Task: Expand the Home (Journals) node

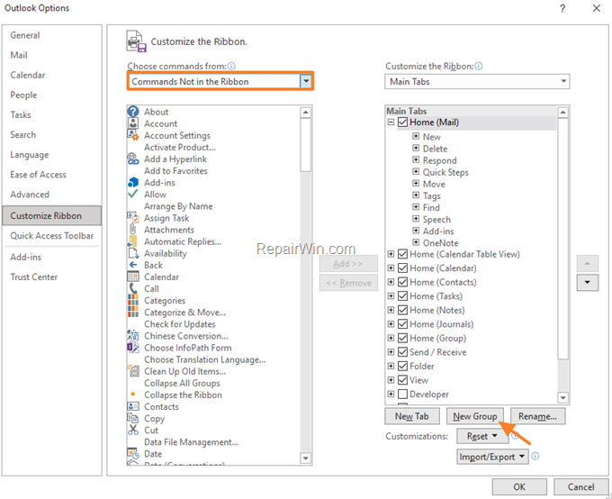Action: pyautogui.click(x=391, y=324)
